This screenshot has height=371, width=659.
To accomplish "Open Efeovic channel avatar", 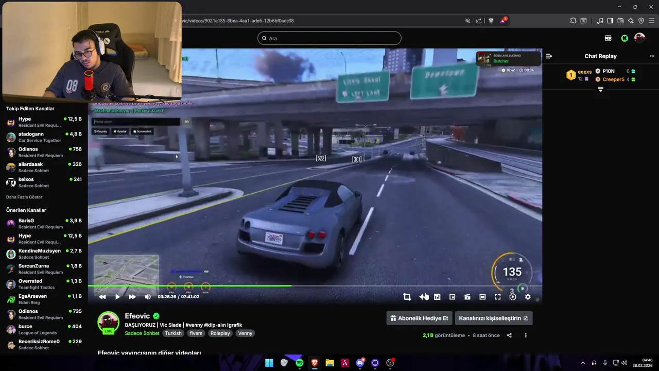I will coord(109,322).
